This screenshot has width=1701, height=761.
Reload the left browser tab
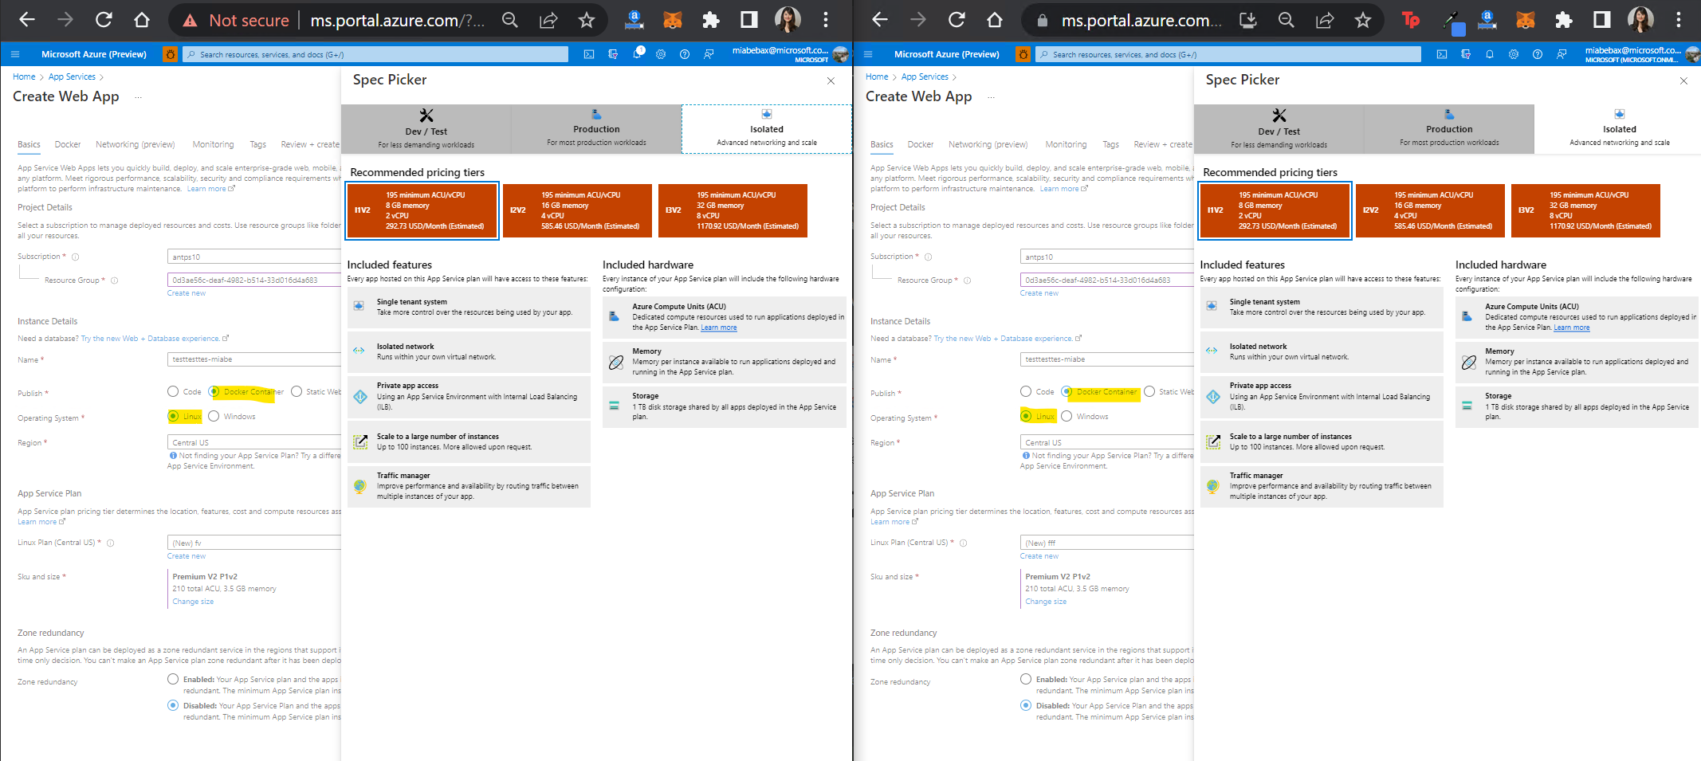click(103, 20)
